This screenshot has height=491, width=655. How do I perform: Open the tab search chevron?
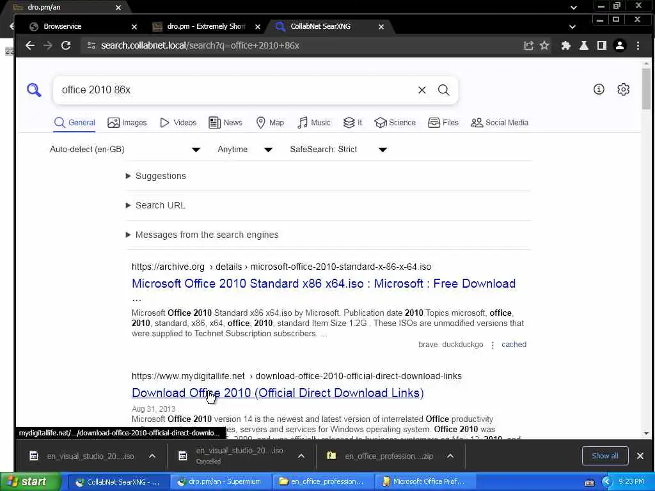pos(572,27)
